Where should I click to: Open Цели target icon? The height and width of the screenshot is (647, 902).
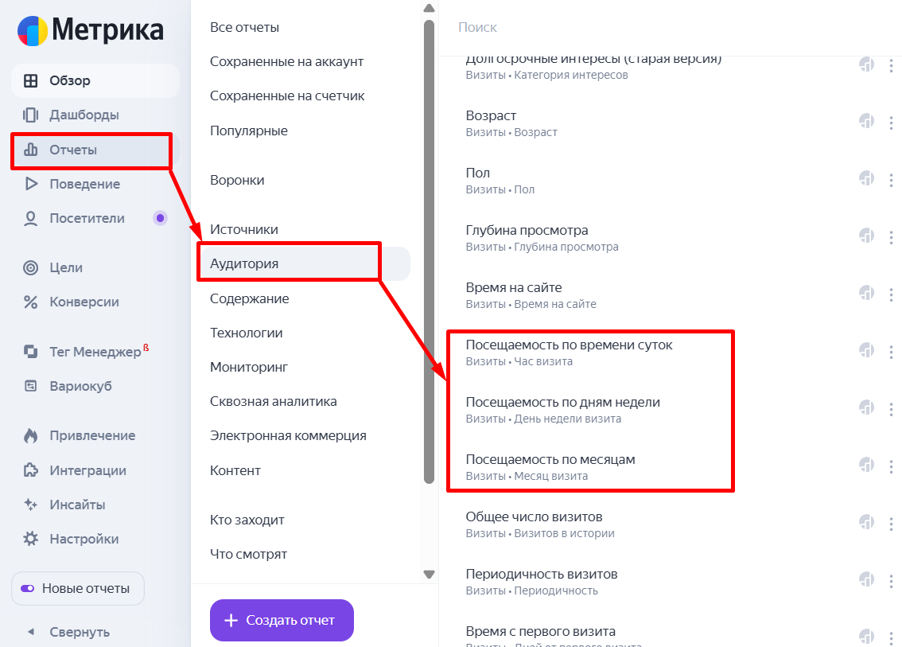(31, 267)
